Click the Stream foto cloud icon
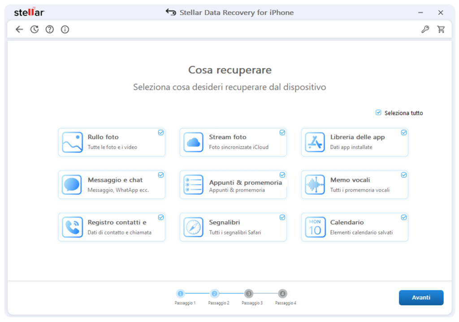459x322 pixels. point(193,142)
